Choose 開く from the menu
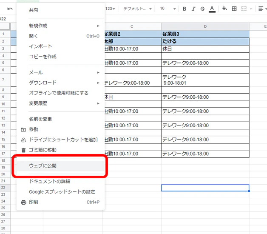267x234 pixels. click(x=61, y=36)
